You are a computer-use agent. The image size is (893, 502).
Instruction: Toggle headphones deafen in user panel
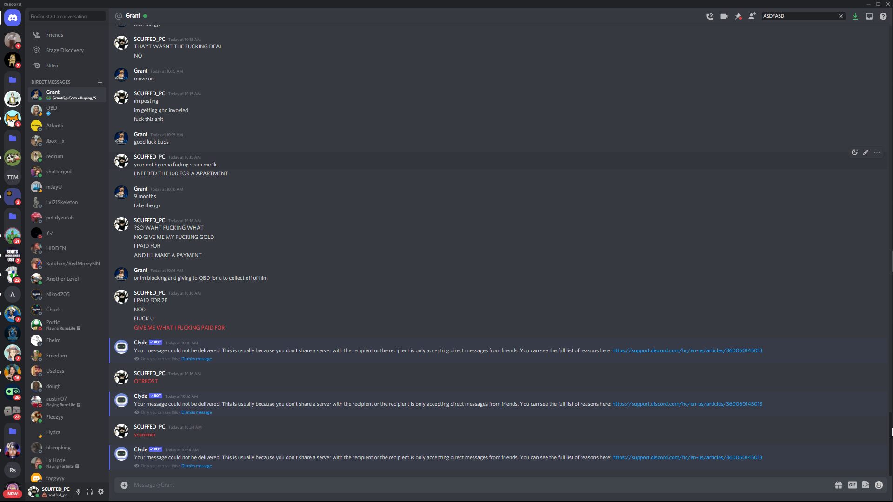[89, 491]
